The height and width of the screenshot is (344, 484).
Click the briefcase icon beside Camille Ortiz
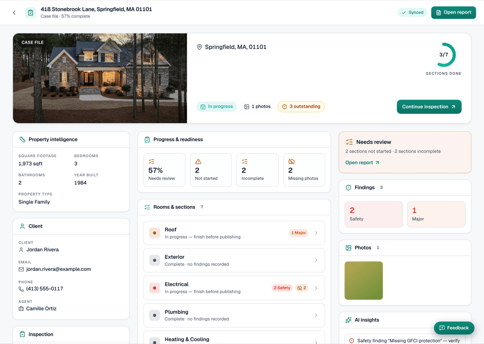coord(21,309)
